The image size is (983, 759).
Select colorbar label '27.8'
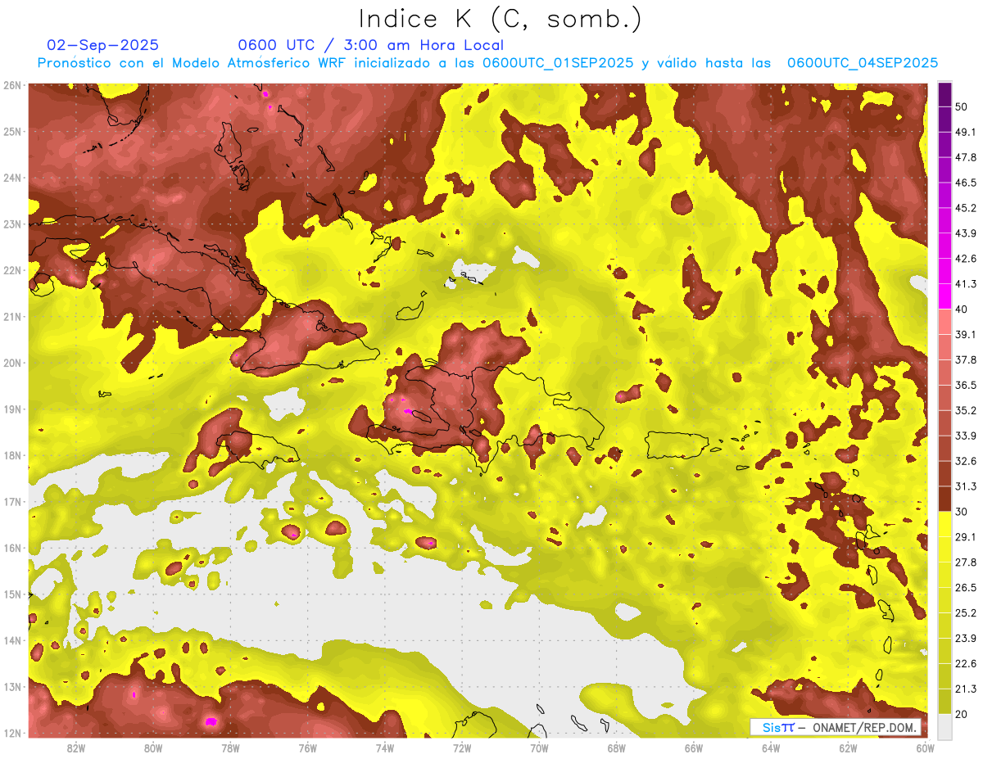965,562
